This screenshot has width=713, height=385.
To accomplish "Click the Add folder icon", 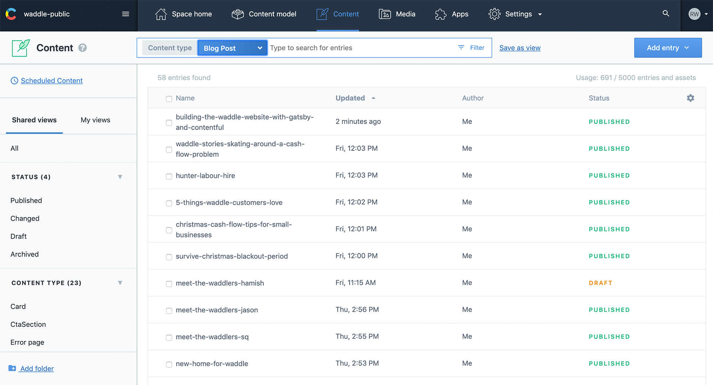I will click(x=12, y=368).
